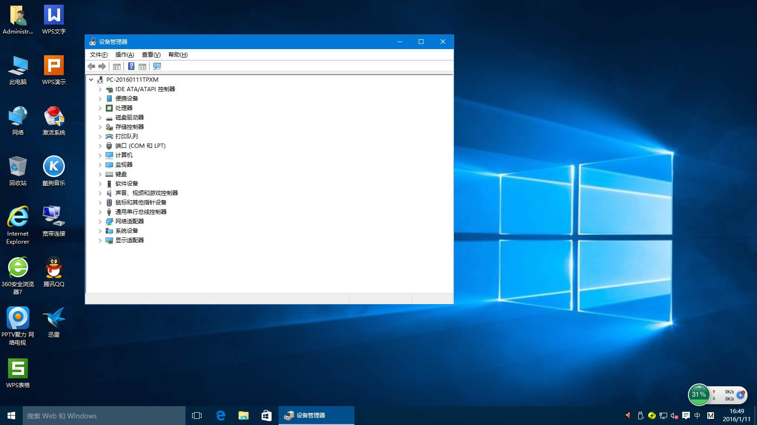Image resolution: width=757 pixels, height=425 pixels.
Task: Click the Back arrow in Device Manager toolbar
Action: coord(91,66)
